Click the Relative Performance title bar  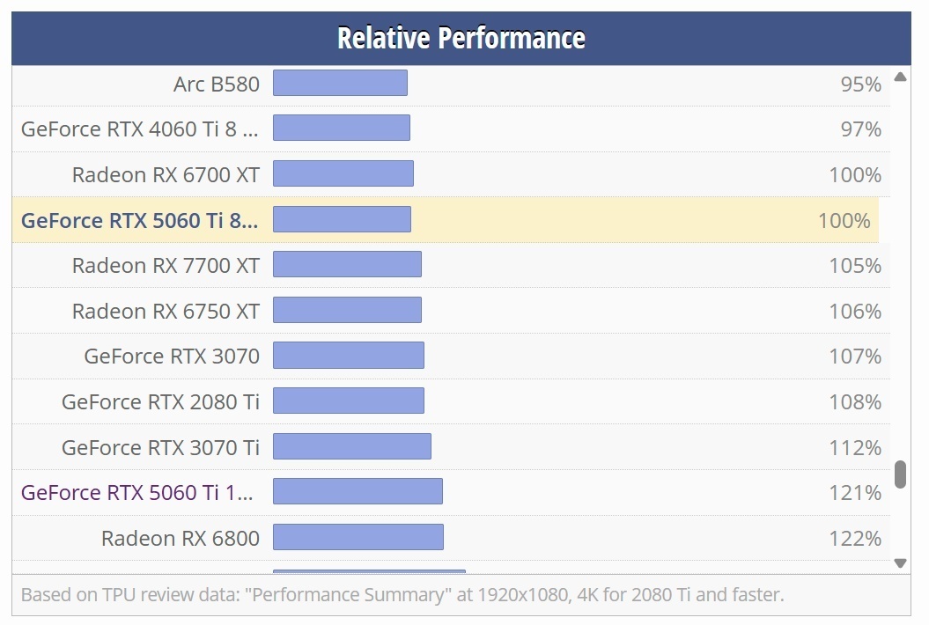[x=460, y=37]
